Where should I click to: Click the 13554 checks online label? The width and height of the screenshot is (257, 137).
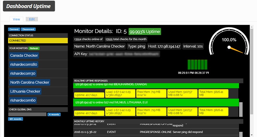(x=88, y=39)
